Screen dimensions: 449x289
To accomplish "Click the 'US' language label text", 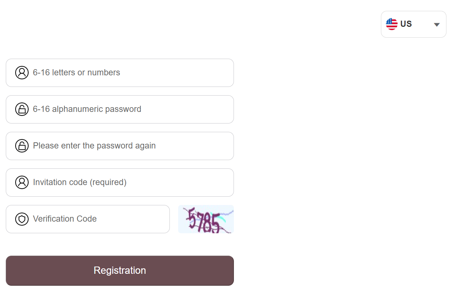I will 406,24.
